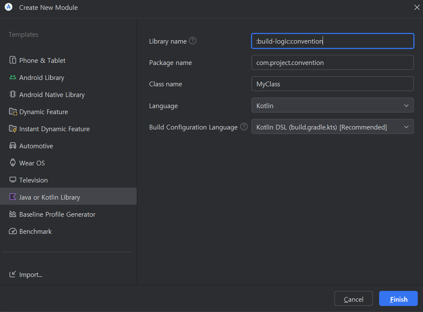The image size is (423, 312).
Task: Open help tooltip next to Library name
Action: 193,41
